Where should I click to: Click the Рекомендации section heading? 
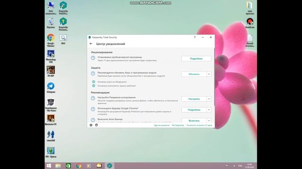pos(100,92)
